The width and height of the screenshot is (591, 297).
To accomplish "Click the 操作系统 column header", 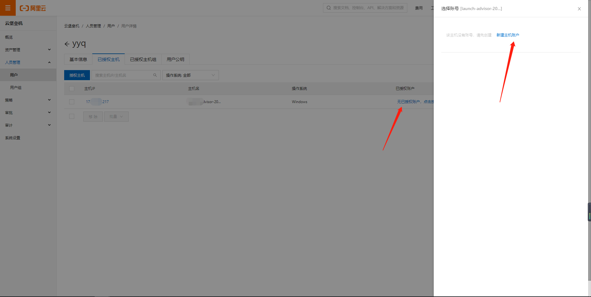I will (x=299, y=89).
